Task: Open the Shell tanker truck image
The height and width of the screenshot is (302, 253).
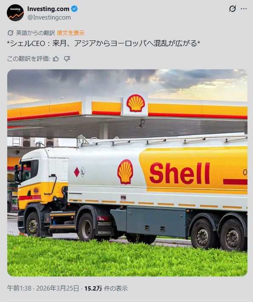Action: coord(127,173)
